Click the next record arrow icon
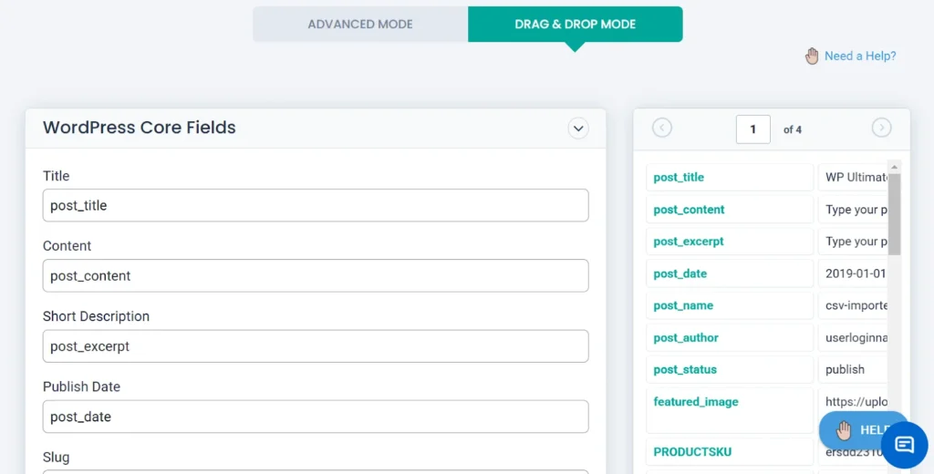This screenshot has width=934, height=474. [x=881, y=129]
